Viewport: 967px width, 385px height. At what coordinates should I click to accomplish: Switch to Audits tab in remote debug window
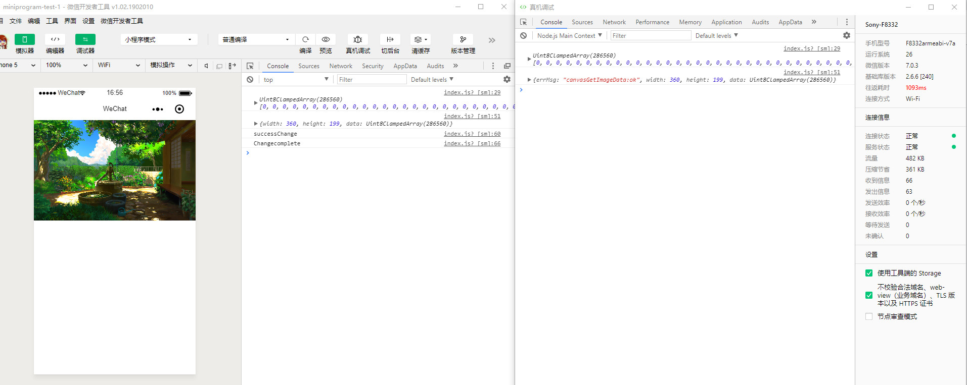pyautogui.click(x=760, y=22)
